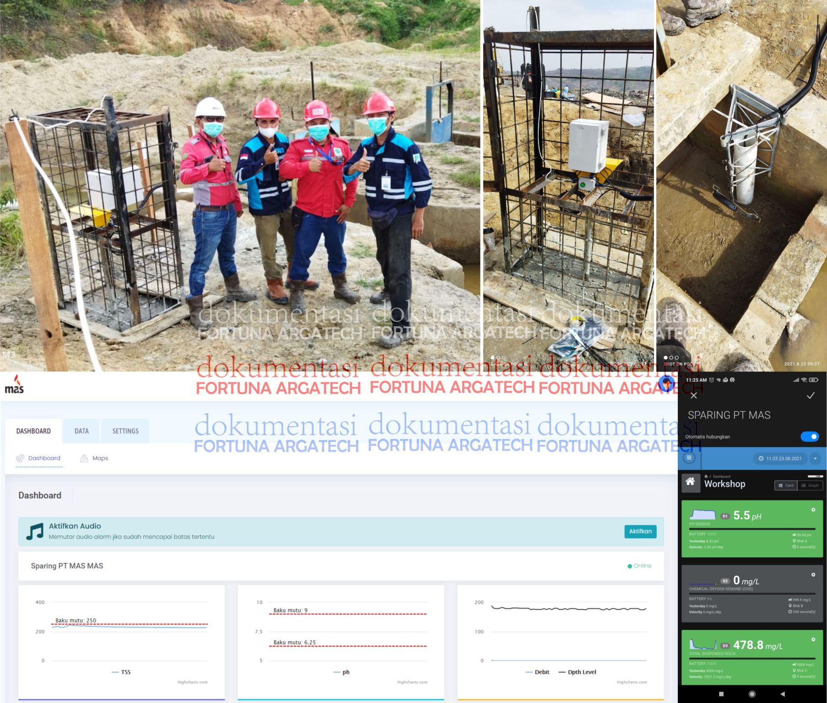Tap the checkmark confirm icon in phone header
This screenshot has height=703, width=827.
tap(811, 395)
